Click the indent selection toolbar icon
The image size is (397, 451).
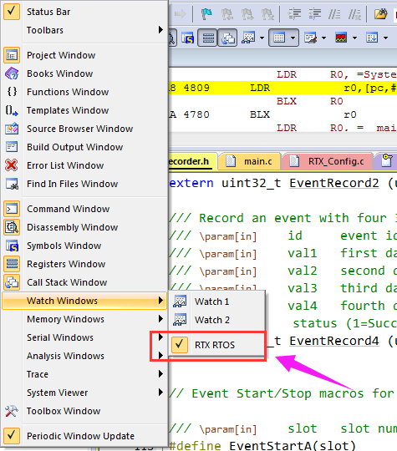click(294, 13)
